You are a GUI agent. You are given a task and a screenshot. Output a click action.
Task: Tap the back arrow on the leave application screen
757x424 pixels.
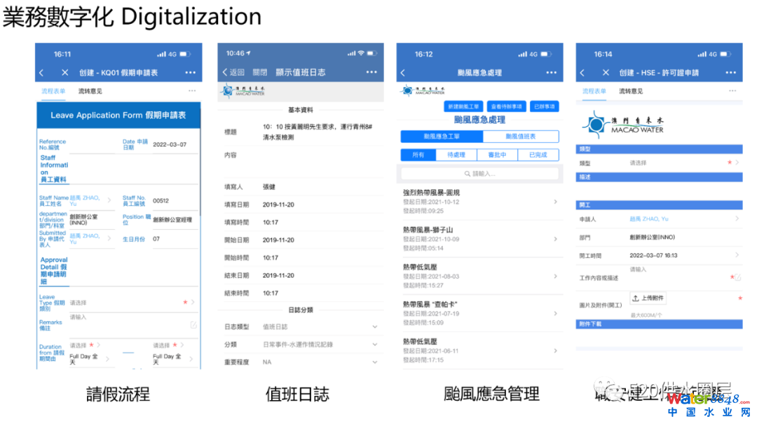coord(41,73)
